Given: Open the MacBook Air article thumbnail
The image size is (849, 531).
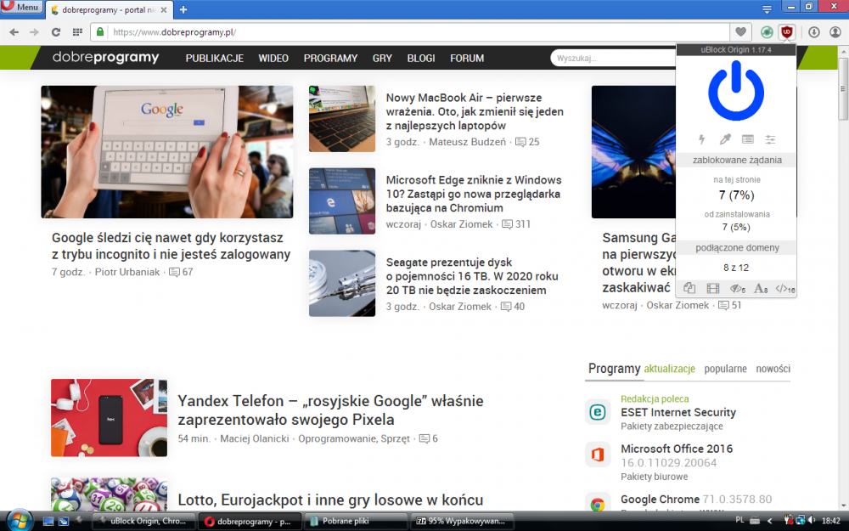Looking at the screenshot, I should (341, 119).
